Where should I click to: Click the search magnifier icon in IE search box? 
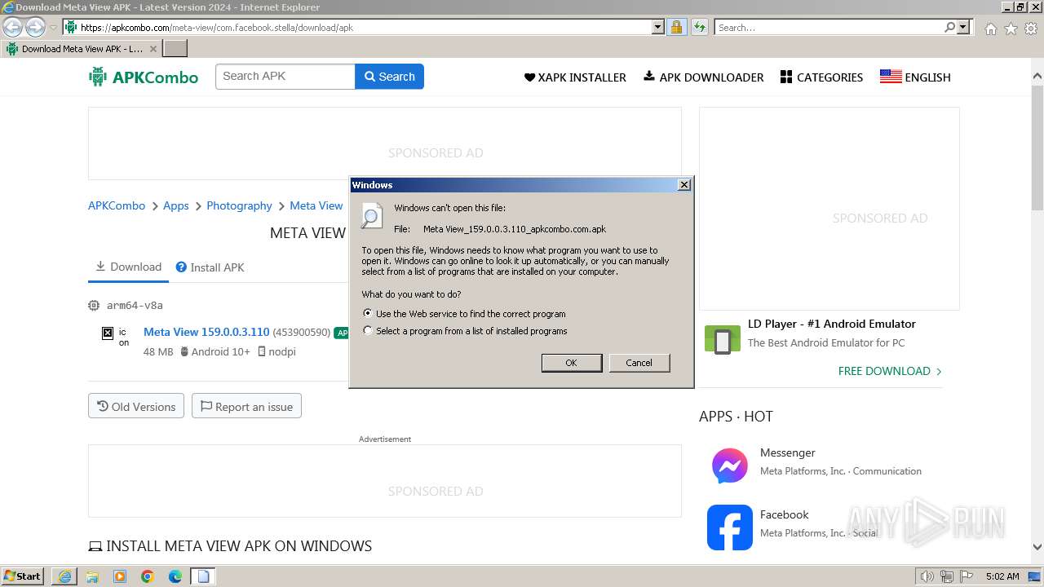pos(949,27)
